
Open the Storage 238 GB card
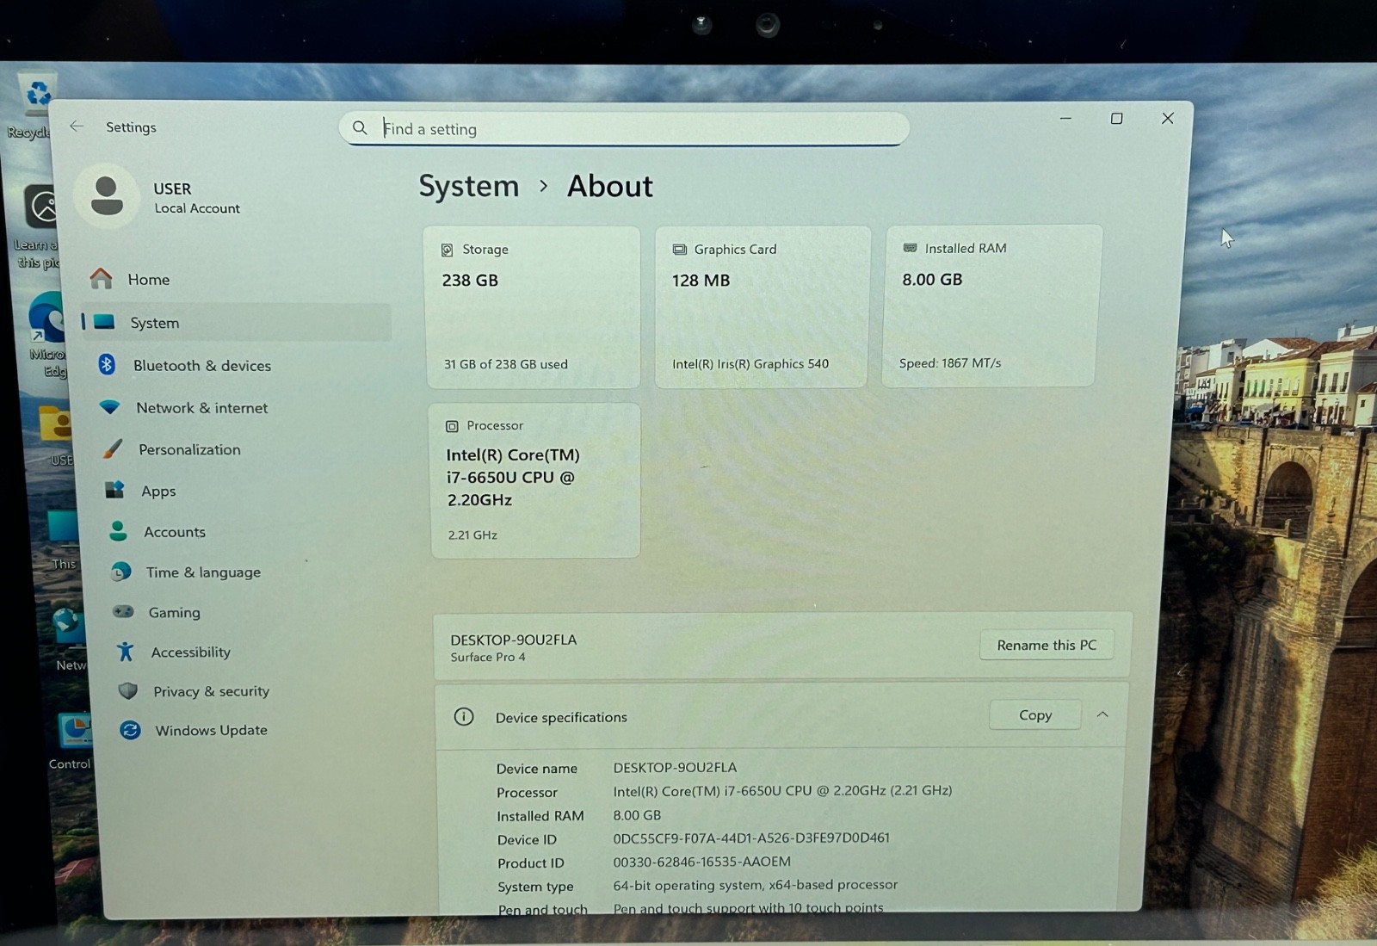point(533,306)
